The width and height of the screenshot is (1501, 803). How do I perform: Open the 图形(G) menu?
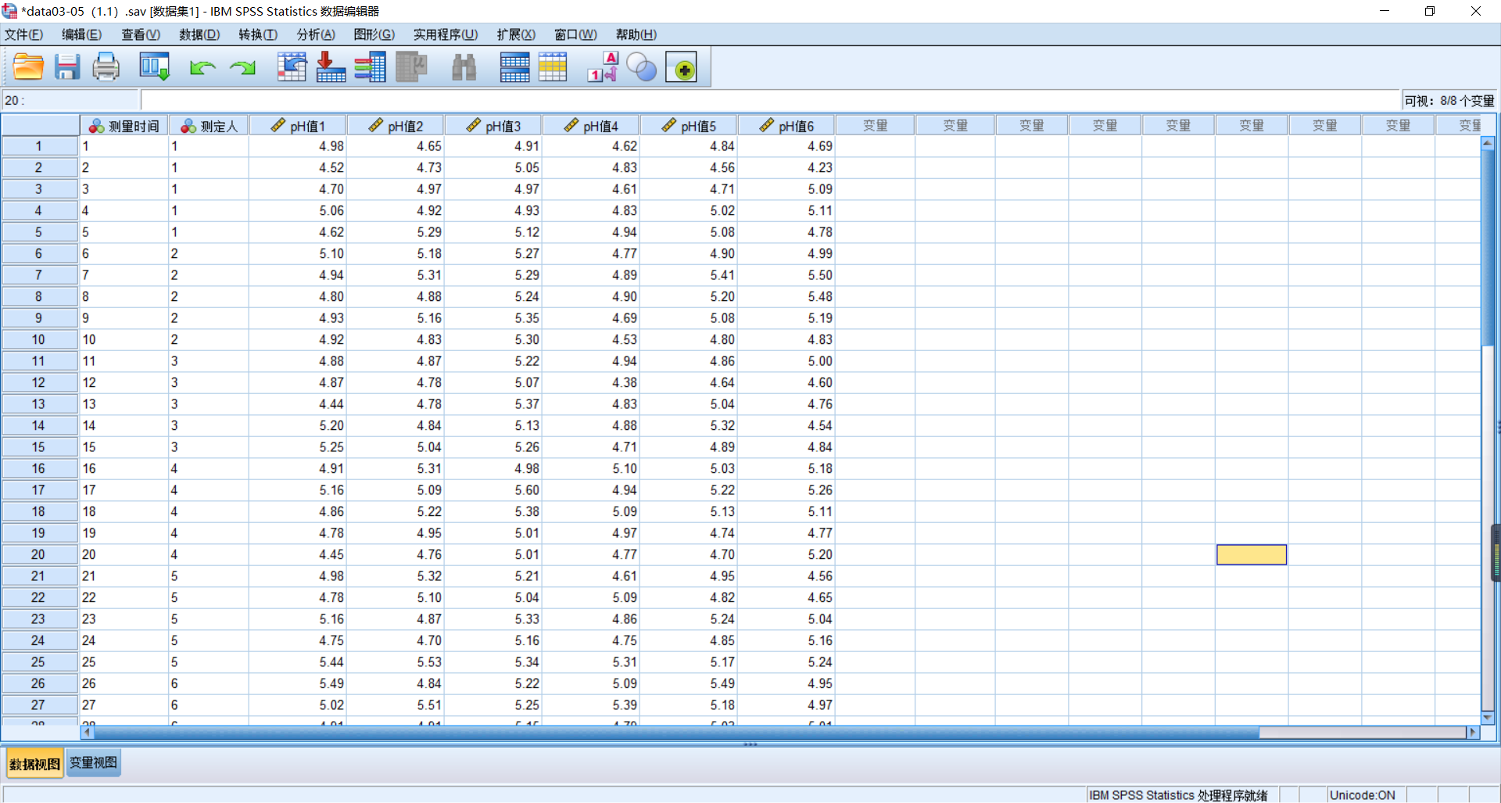[374, 34]
